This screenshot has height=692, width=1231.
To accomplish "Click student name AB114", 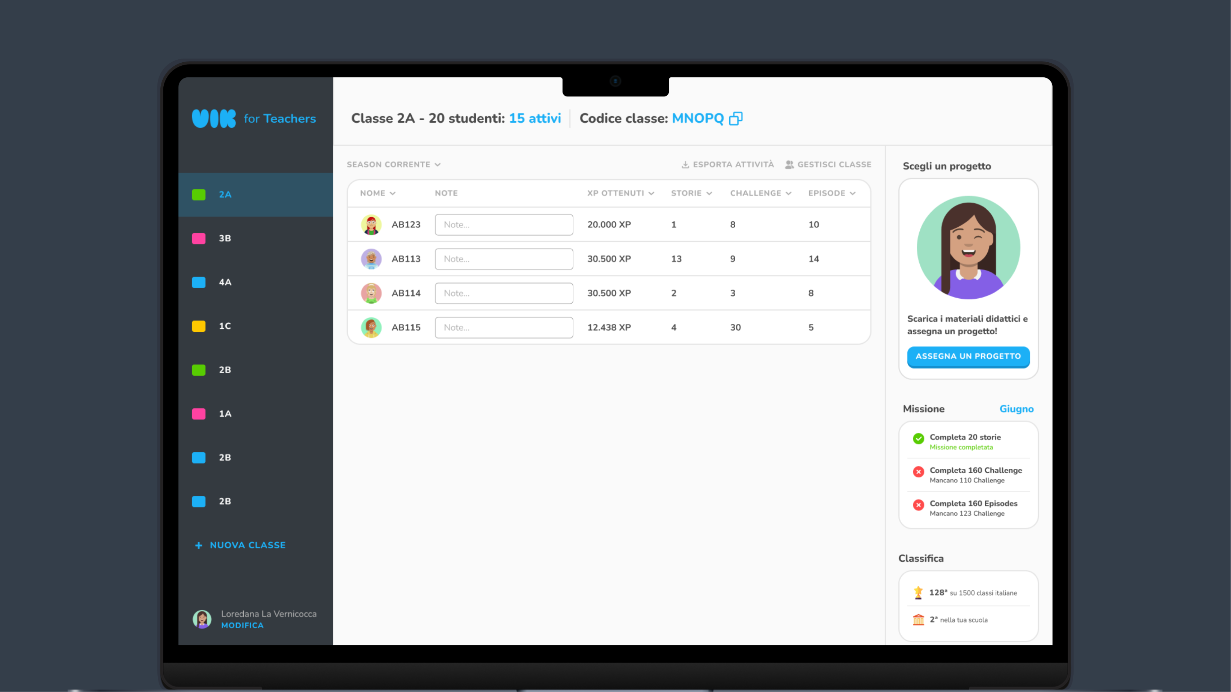I will (406, 293).
